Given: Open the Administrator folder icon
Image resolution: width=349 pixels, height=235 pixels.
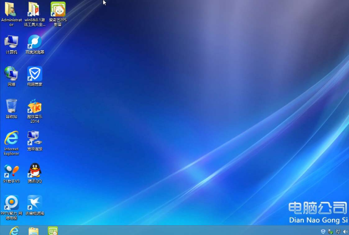Looking at the screenshot, I should [11, 9].
